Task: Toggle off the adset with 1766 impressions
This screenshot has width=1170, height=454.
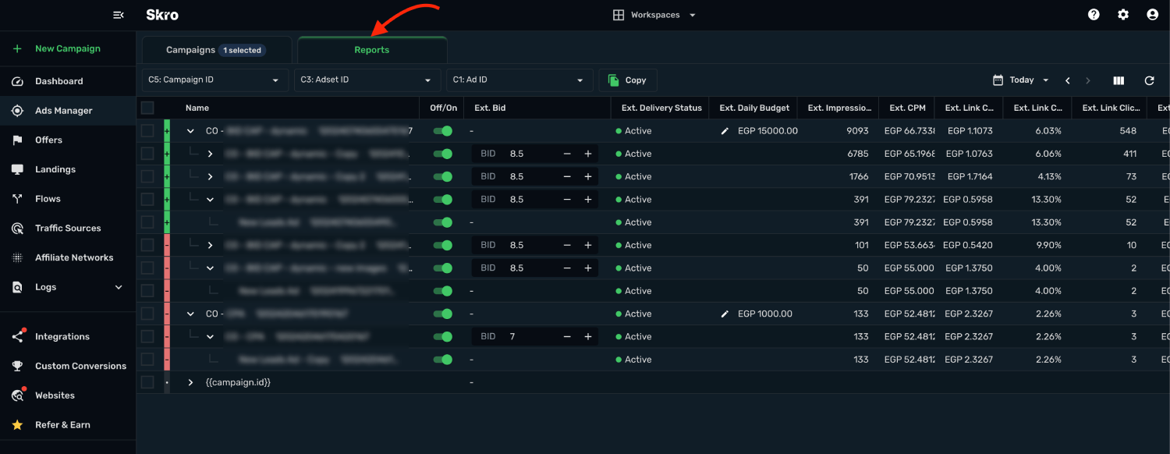Action: (x=442, y=177)
